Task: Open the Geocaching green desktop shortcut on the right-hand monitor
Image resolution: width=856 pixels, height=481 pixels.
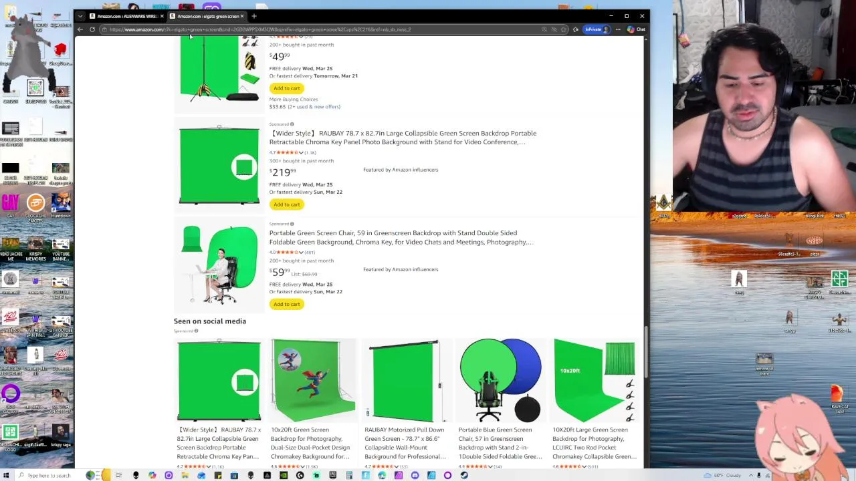Action: tap(839, 281)
